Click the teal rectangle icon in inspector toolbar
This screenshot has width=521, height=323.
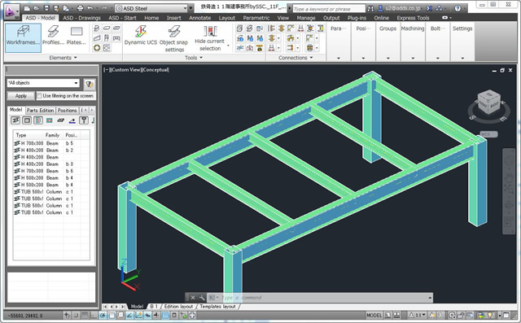click(x=50, y=120)
